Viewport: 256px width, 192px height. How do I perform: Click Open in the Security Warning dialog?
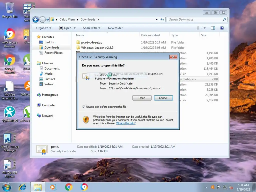[142, 98]
